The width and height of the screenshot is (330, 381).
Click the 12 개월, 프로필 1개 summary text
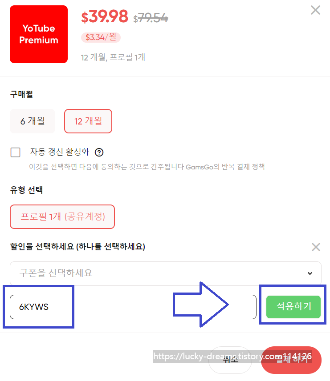113,57
